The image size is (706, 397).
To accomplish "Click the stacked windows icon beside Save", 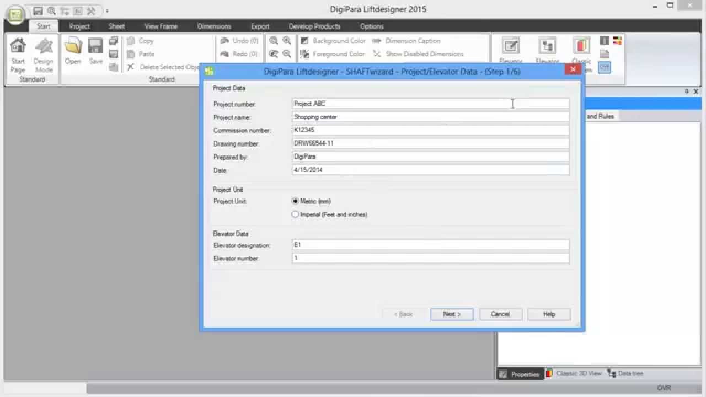I will coord(114,41).
